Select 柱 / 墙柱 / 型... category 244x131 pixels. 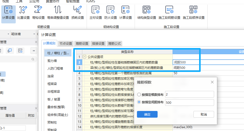coord(58,53)
